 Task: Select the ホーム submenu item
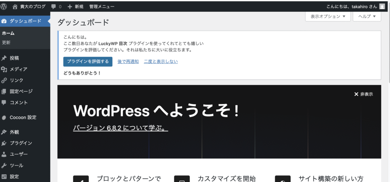(x=8, y=33)
